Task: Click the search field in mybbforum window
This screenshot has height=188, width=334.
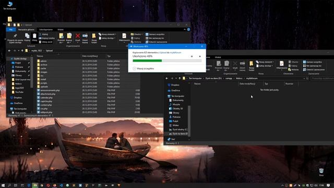Action: tap(322, 78)
